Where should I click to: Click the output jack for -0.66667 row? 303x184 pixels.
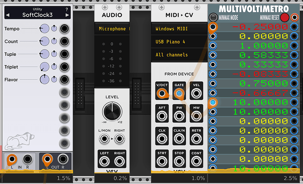tap(294, 93)
